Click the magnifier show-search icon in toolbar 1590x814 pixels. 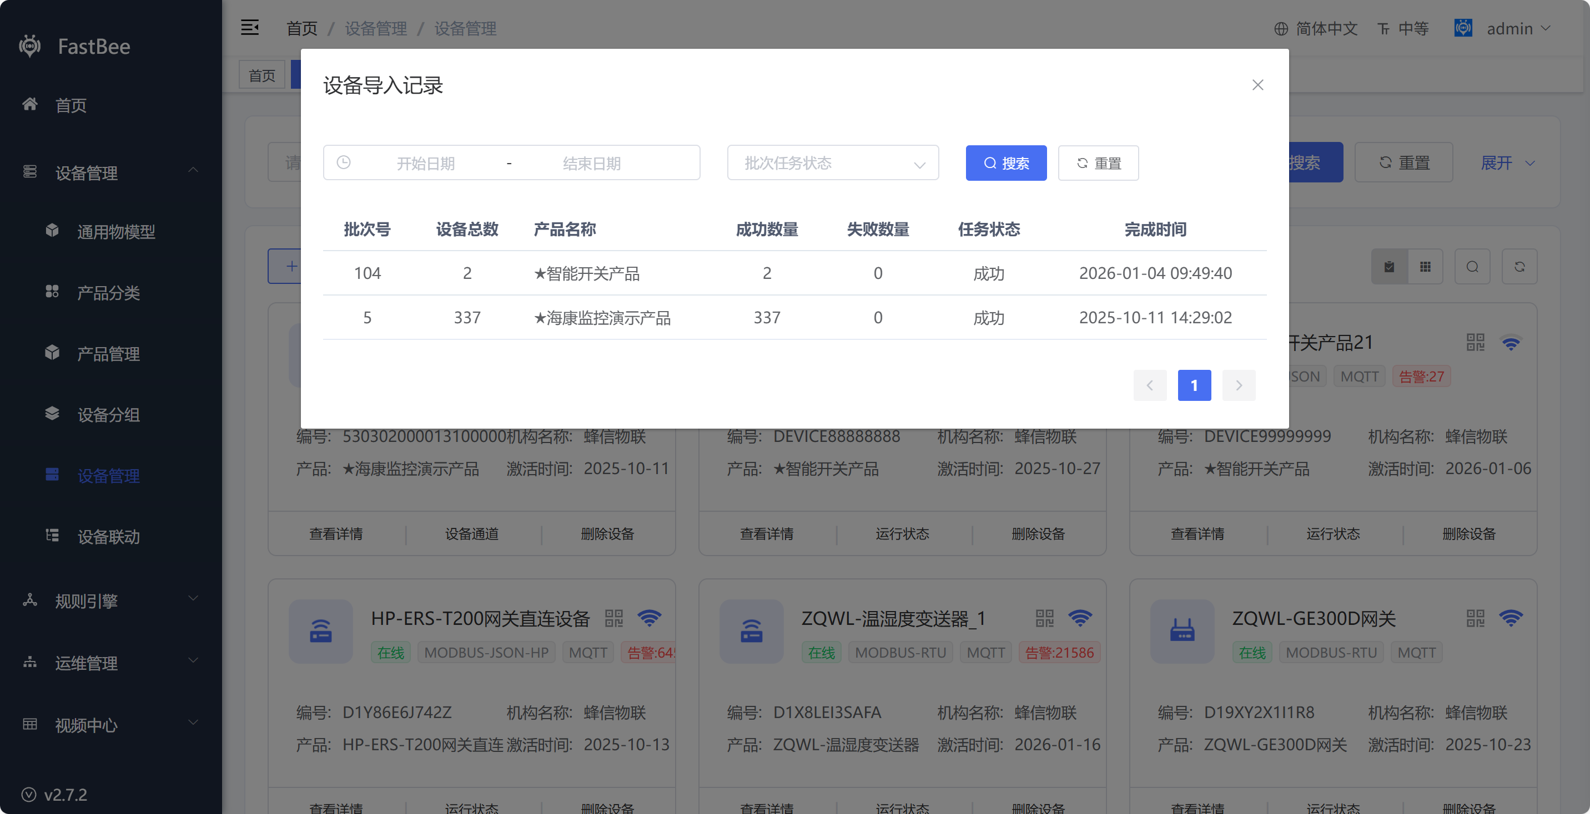pyautogui.click(x=1473, y=266)
